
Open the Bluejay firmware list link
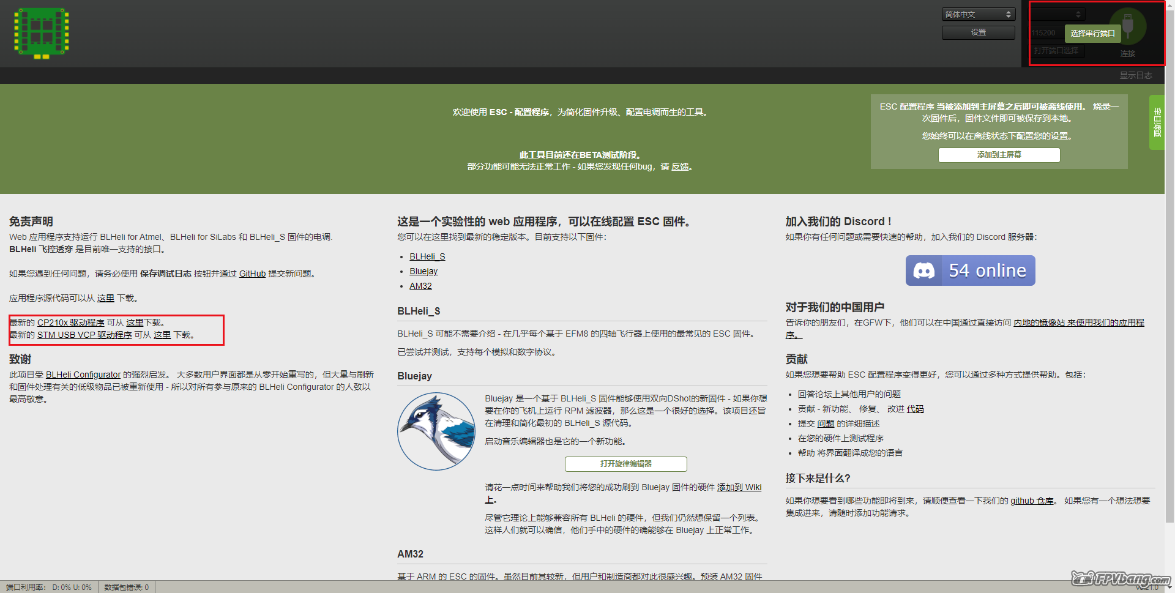tap(423, 271)
